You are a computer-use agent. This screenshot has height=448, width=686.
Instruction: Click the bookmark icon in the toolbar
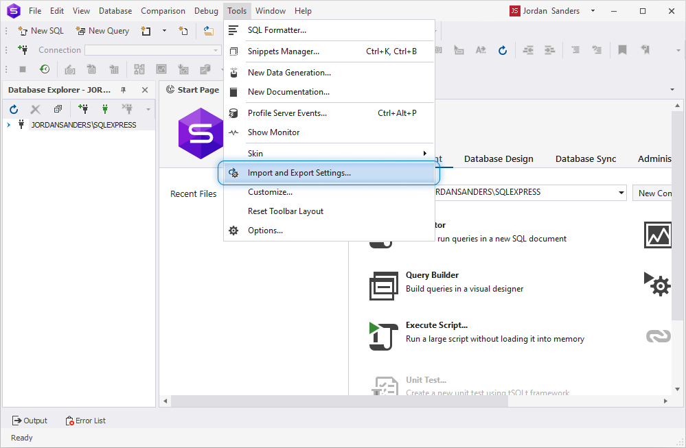point(622,50)
